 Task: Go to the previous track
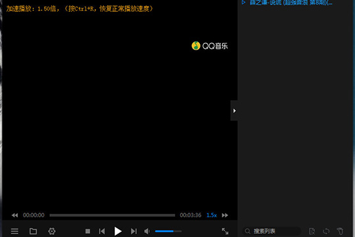(x=102, y=231)
